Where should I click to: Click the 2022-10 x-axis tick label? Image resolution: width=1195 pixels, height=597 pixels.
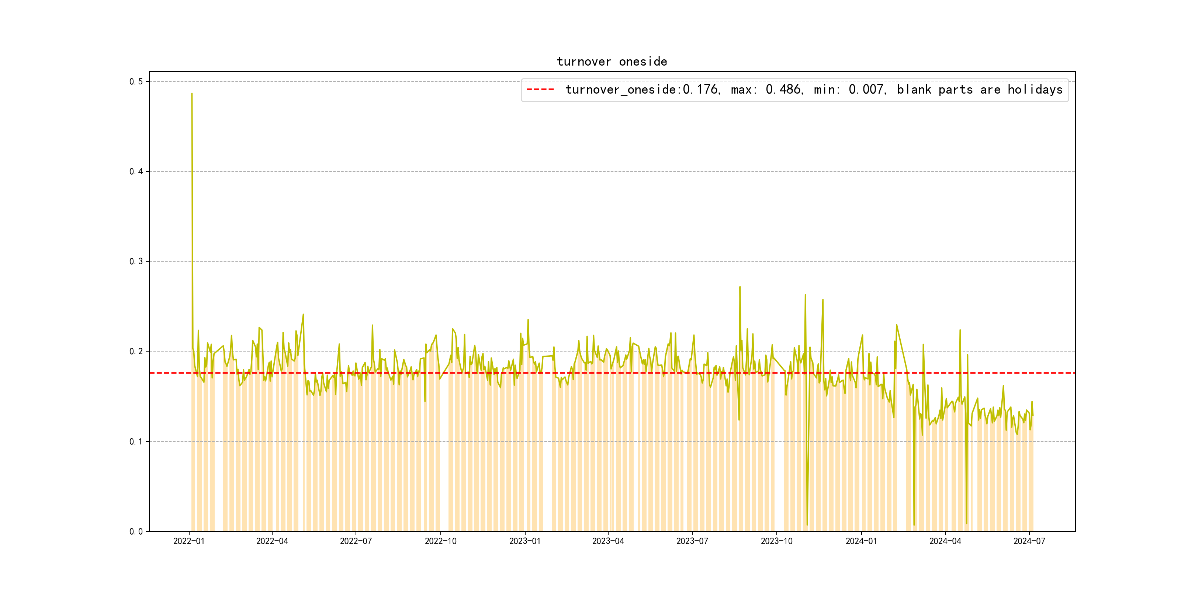tap(440, 541)
